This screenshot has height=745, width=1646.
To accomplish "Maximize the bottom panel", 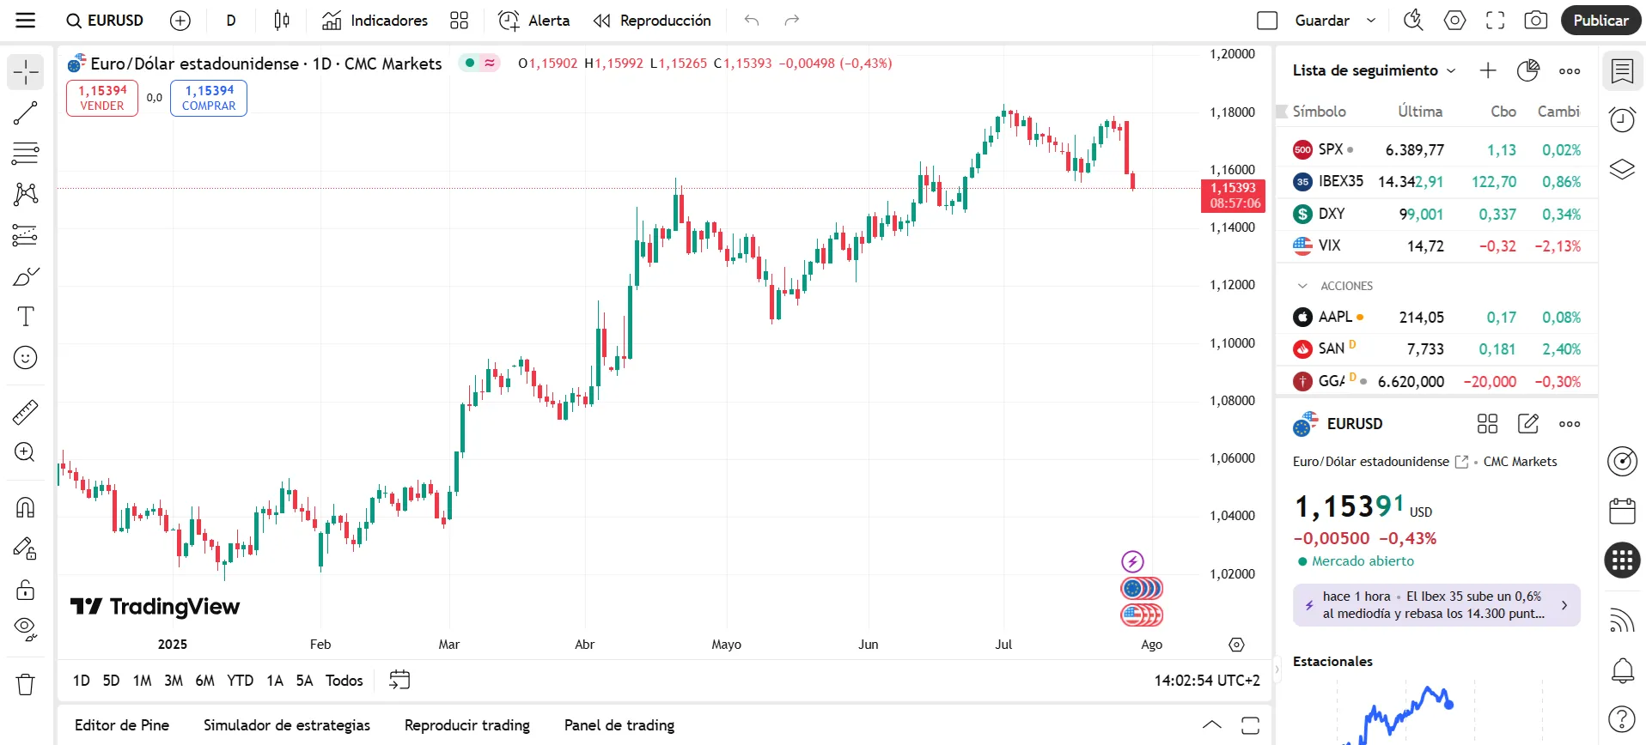I will [1250, 725].
